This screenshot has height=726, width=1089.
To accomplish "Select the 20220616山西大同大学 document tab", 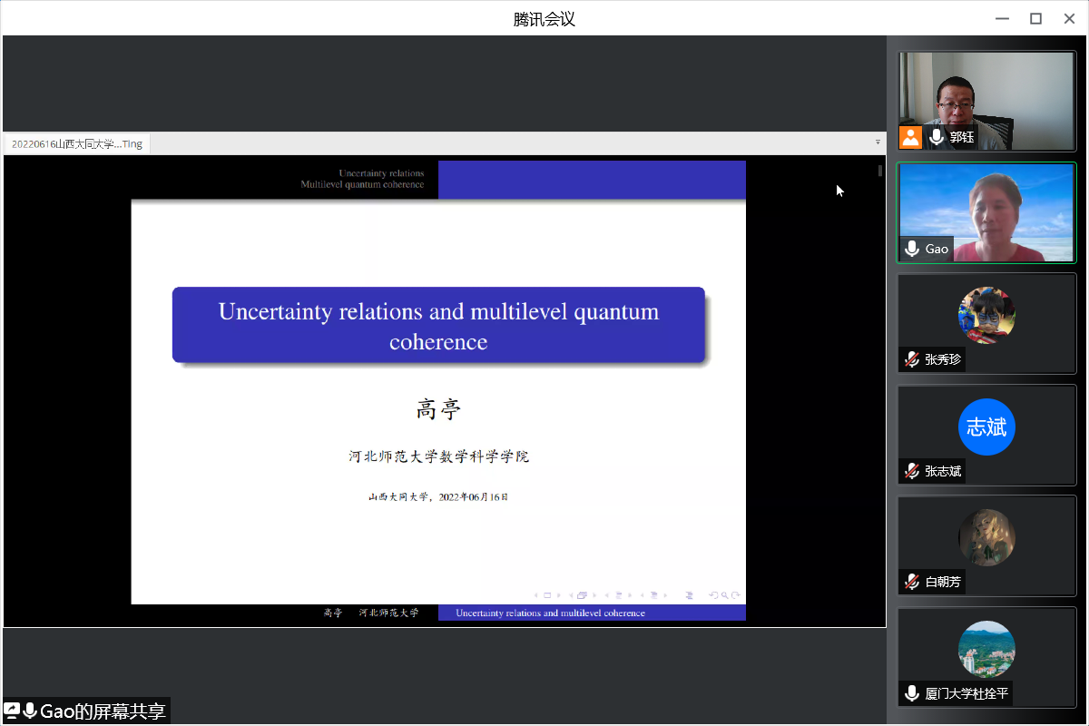I will pos(77,143).
